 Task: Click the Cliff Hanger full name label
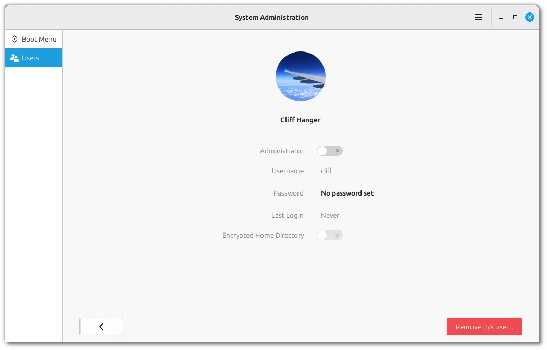click(301, 120)
